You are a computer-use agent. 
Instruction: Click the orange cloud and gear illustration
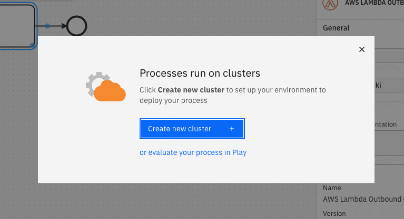coord(106,87)
